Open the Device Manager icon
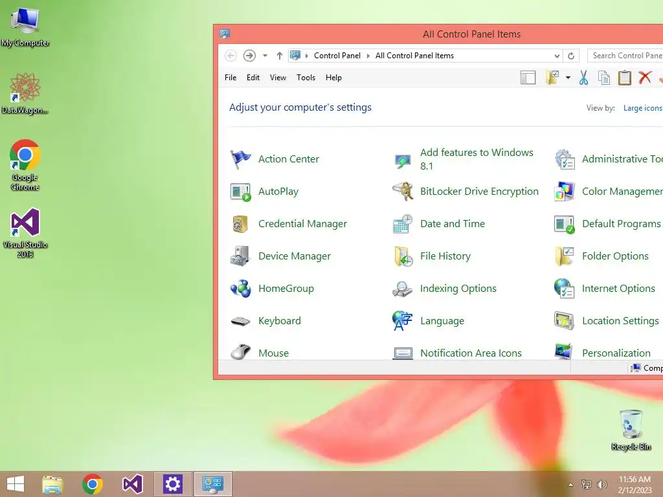The image size is (663, 497). [240, 256]
